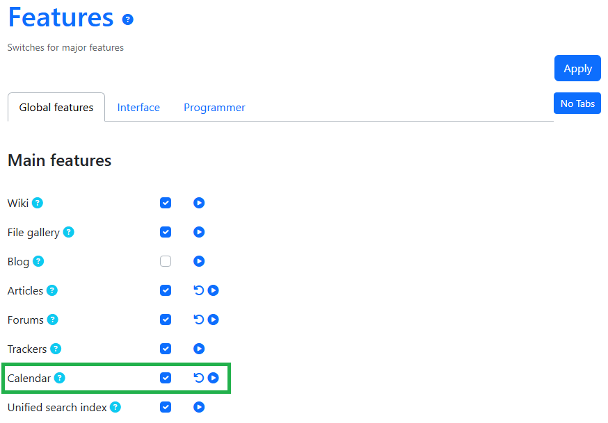This screenshot has height=423, width=608.
Task: Switch to the Interface tab
Action: [138, 108]
